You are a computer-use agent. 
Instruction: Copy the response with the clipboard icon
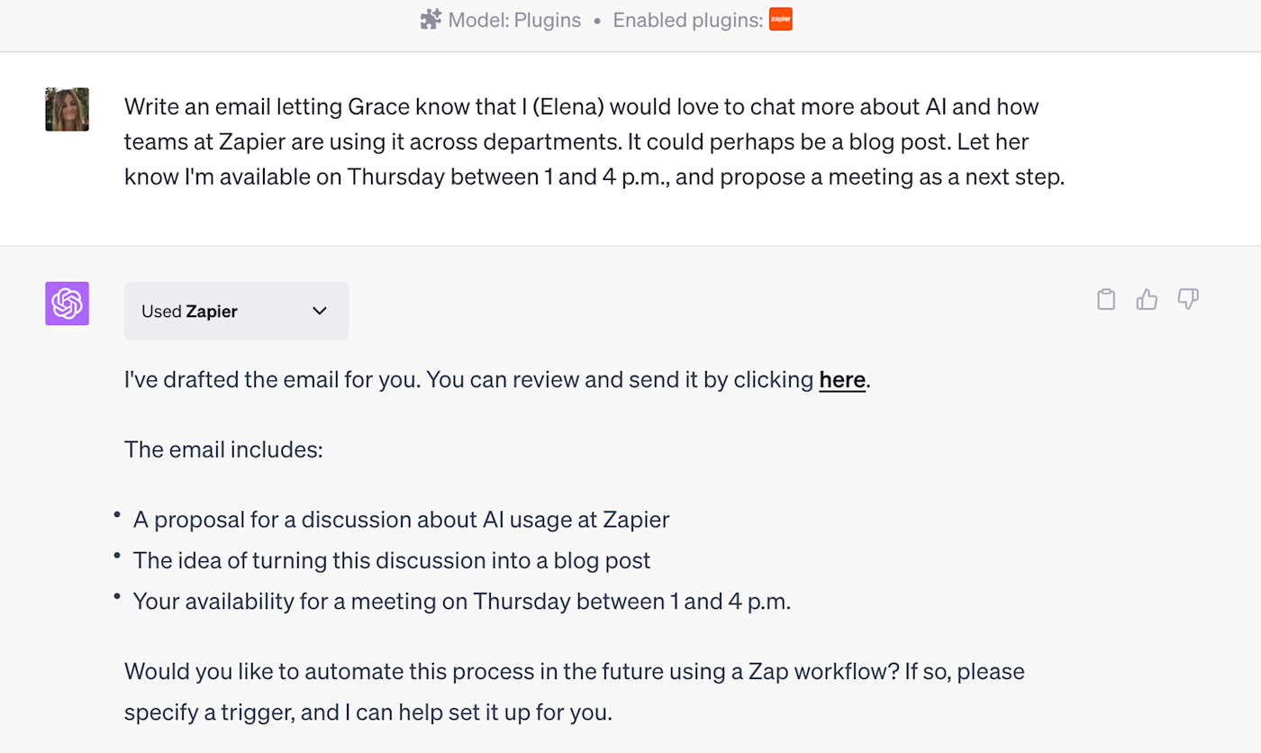pyautogui.click(x=1106, y=300)
